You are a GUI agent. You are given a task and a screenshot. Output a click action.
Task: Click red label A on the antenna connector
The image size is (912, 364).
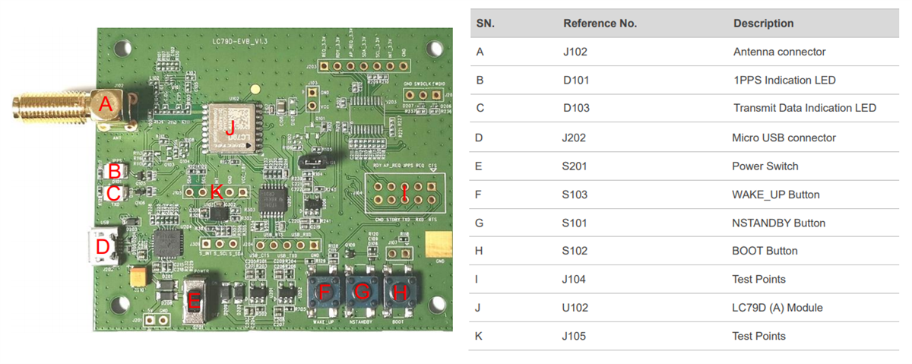[106, 106]
